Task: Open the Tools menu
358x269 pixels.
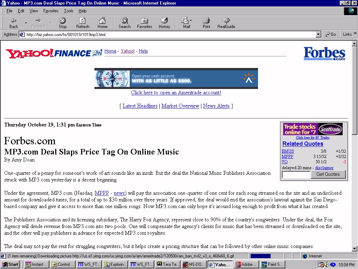Action: (x=69, y=11)
